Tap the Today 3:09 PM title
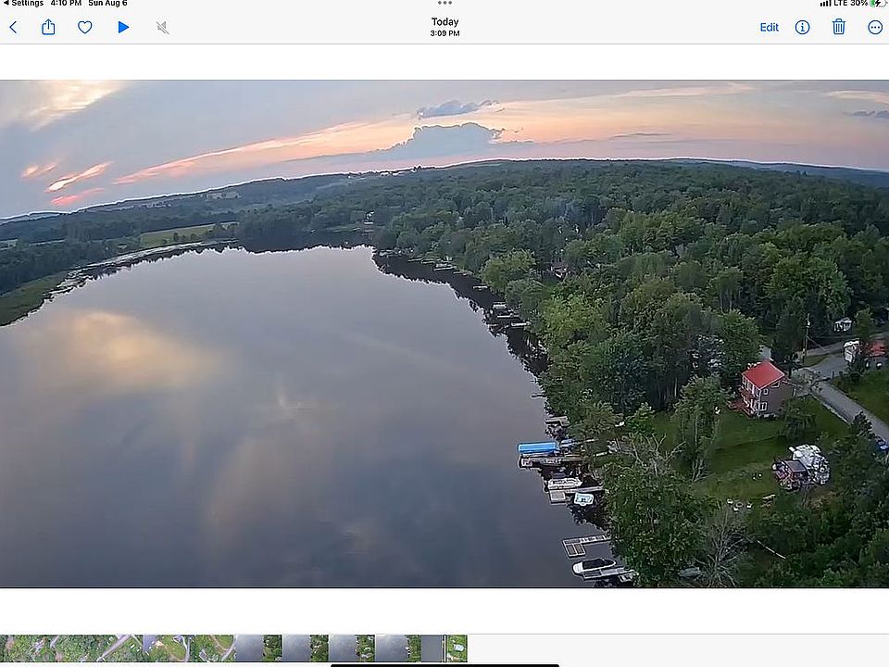 [444, 27]
